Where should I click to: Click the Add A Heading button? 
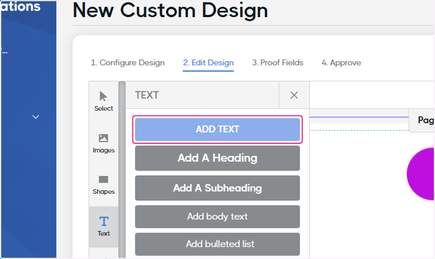(217, 158)
